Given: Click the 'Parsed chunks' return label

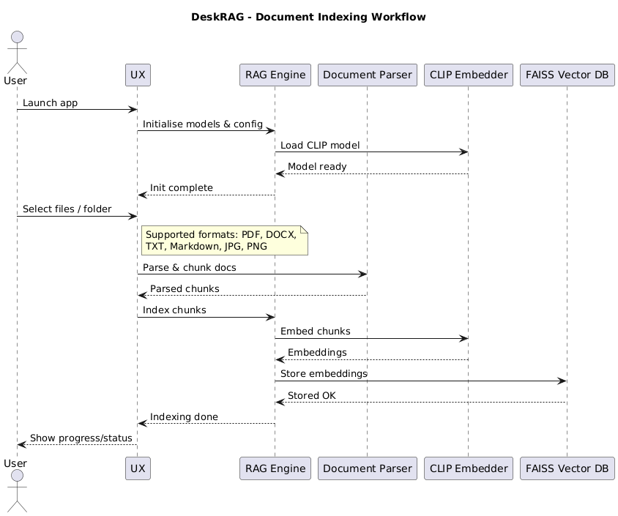Looking at the screenshot, I should pyautogui.click(x=185, y=288).
